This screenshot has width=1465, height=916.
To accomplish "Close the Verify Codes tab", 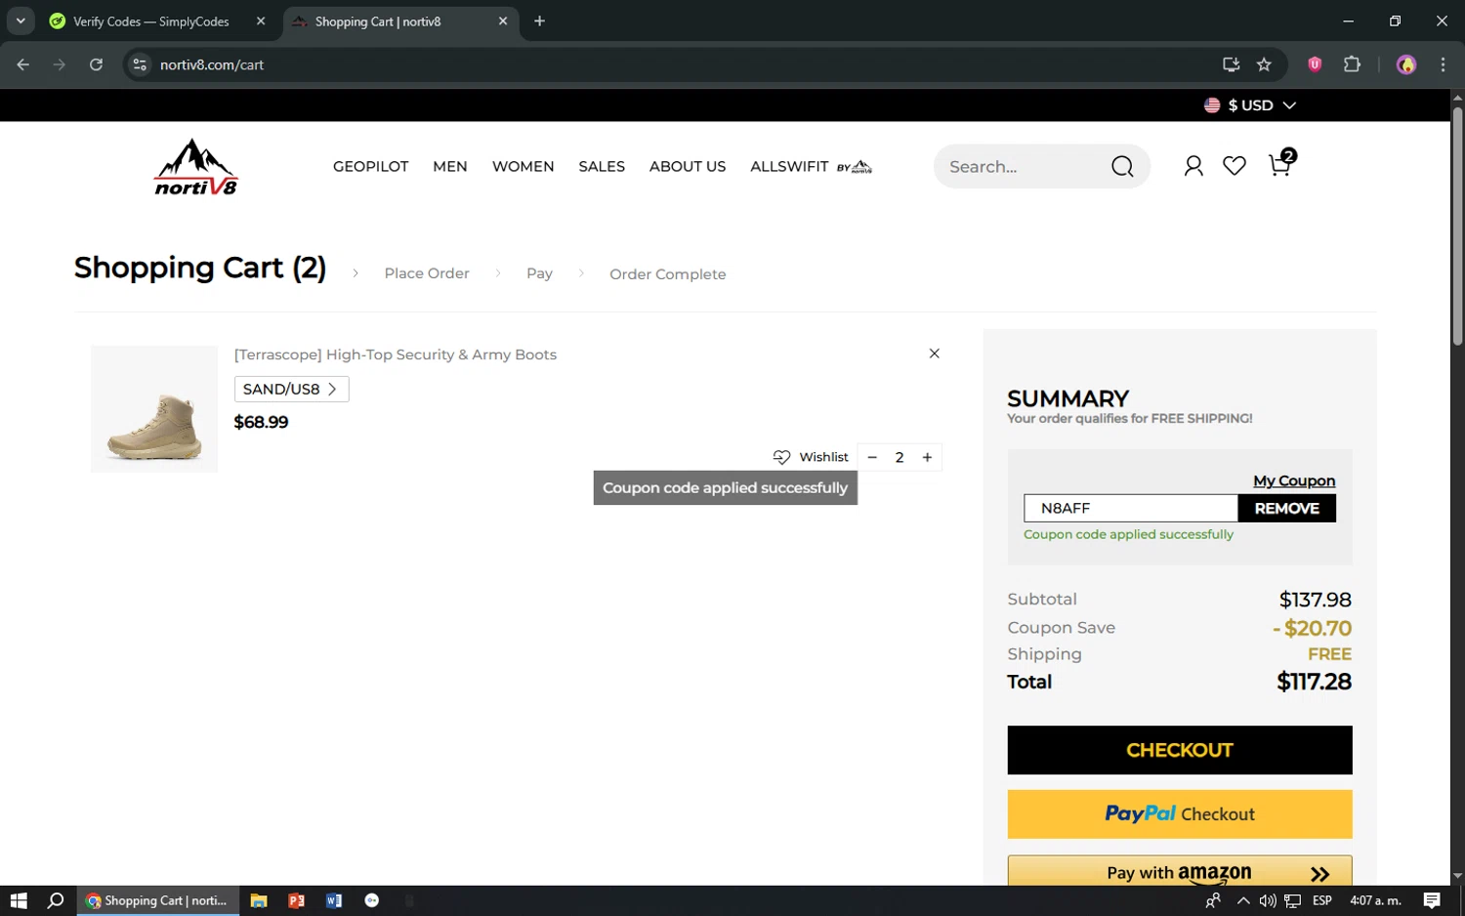I will (261, 21).
